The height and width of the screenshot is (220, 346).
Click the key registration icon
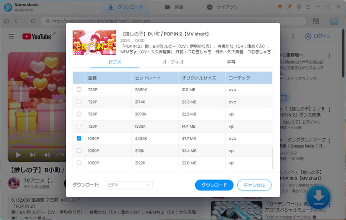point(289,7)
